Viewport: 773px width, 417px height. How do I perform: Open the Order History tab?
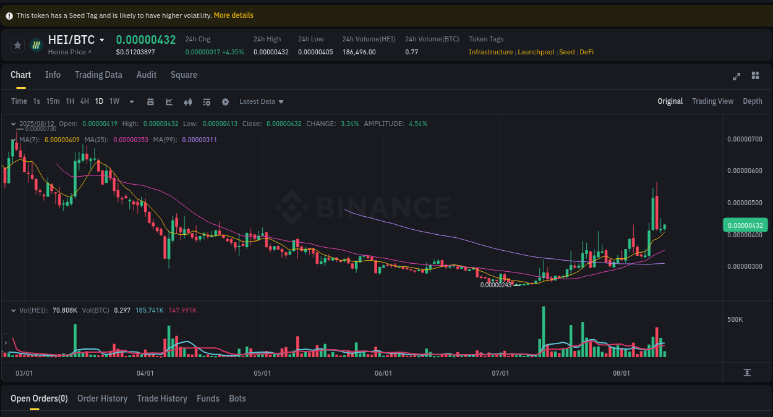coord(102,398)
